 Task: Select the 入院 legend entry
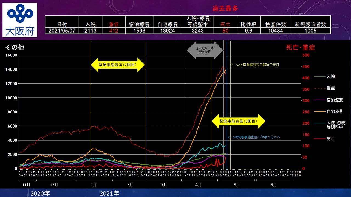(330, 77)
